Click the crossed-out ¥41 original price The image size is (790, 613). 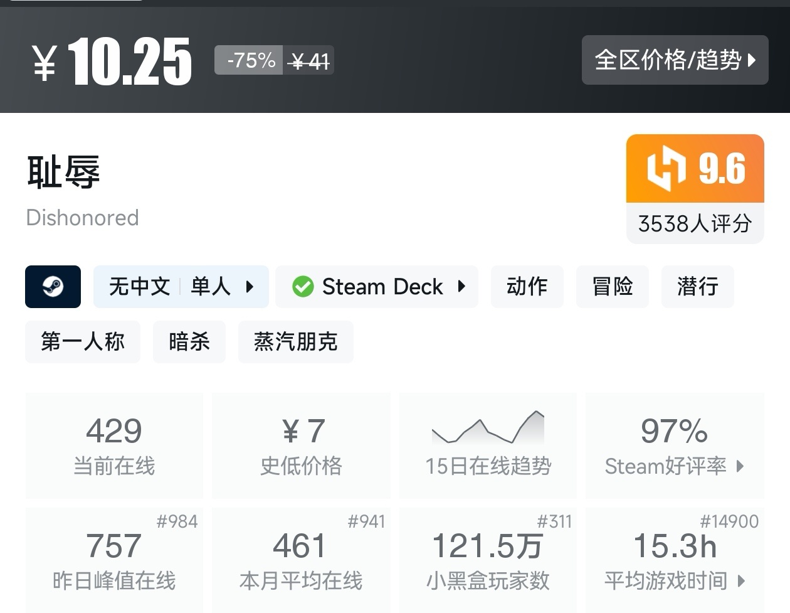tap(308, 61)
